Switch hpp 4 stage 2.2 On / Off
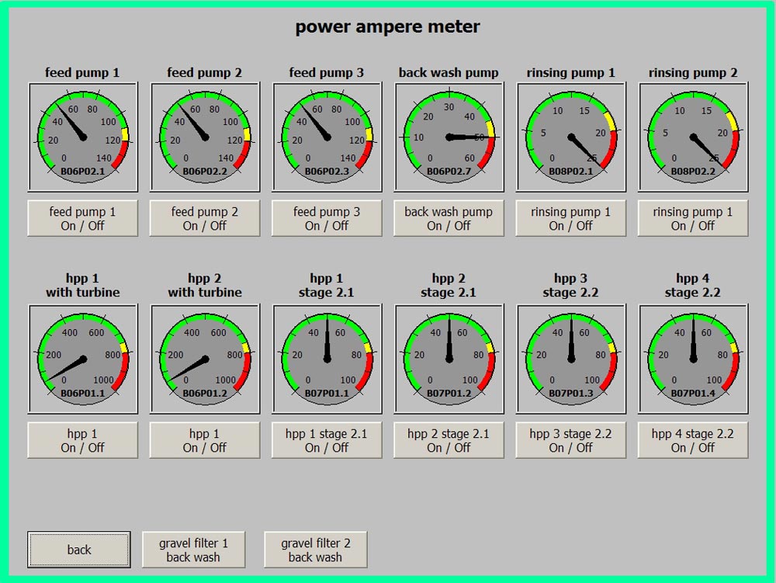 693,440
